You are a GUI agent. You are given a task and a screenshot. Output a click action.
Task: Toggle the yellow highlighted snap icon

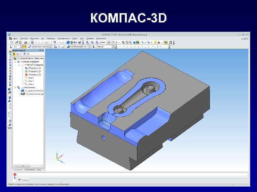25,47
